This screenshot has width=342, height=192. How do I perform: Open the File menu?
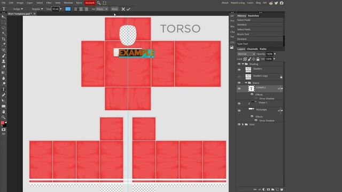tap(4, 3)
